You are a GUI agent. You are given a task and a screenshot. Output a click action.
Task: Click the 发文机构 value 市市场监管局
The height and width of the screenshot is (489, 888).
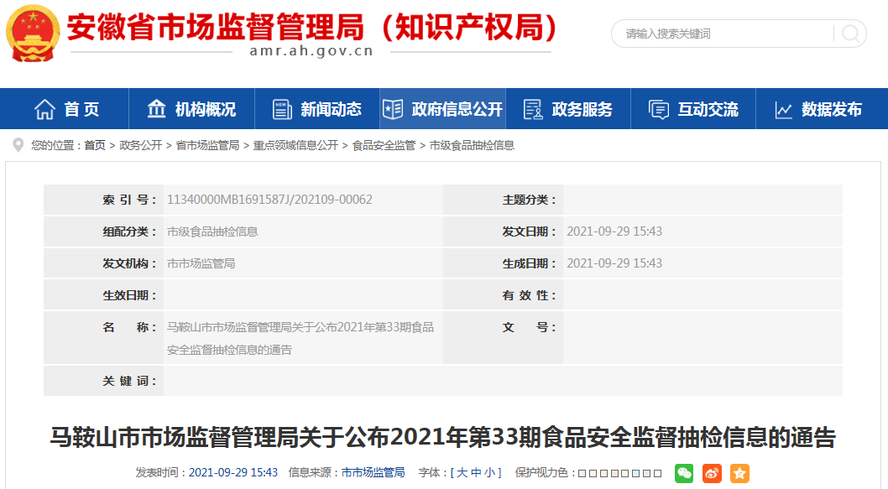201,263
